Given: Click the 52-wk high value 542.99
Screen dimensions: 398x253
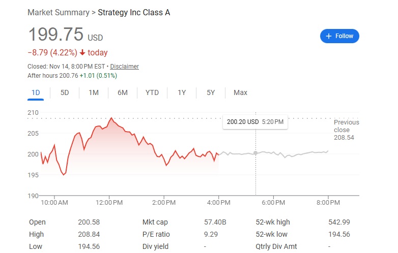Looking at the screenshot, I should (x=339, y=222).
